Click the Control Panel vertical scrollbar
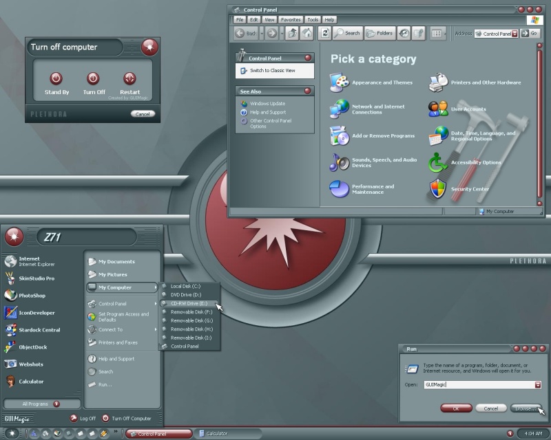Image resolution: width=551 pixels, height=440 pixels. click(x=539, y=124)
